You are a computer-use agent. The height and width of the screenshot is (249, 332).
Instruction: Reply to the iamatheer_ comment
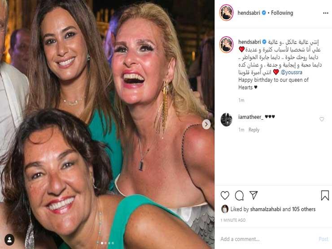(254, 130)
